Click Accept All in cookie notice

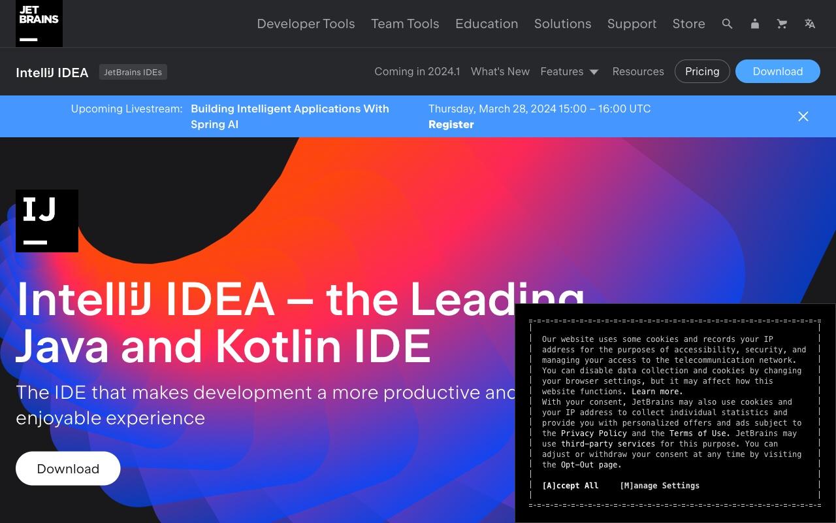click(570, 486)
